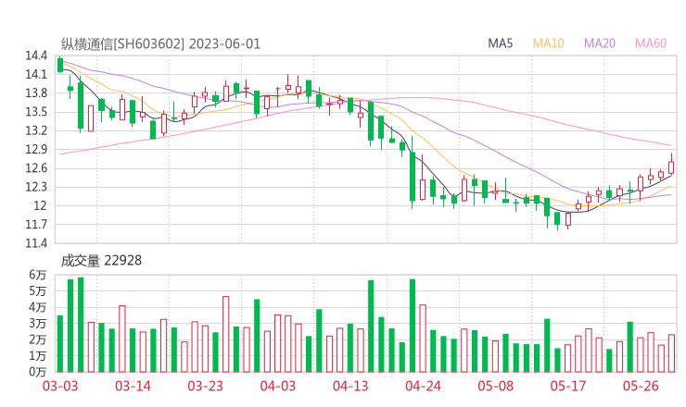Click the 03-23 date axis label

tap(205, 386)
